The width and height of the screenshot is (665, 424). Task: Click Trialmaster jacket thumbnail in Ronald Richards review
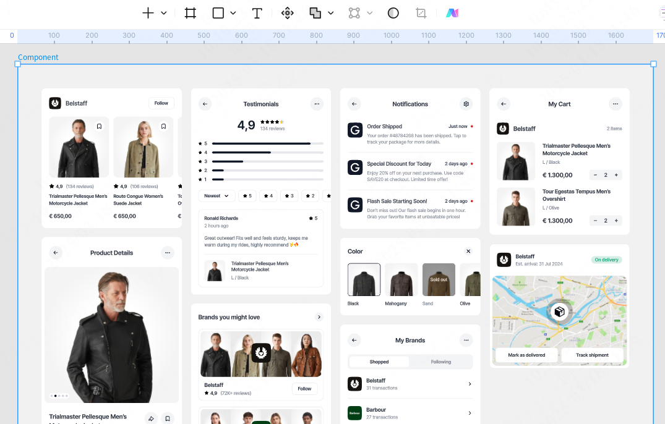215,271
